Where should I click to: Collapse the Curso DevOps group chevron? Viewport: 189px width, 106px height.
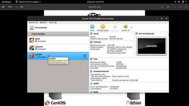tap(30, 34)
